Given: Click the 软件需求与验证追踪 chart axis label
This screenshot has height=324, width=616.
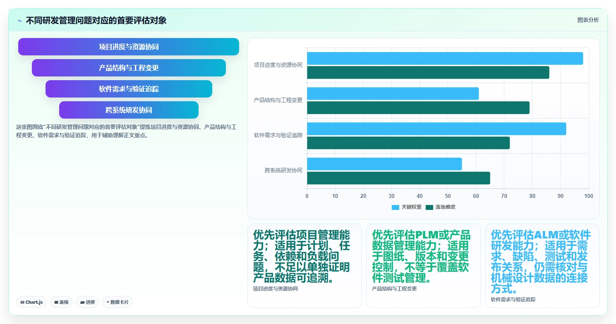Looking at the screenshot, I should 278,135.
